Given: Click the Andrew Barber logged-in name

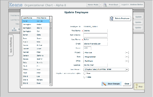Looking at the screenshot, I should tap(136, 4).
